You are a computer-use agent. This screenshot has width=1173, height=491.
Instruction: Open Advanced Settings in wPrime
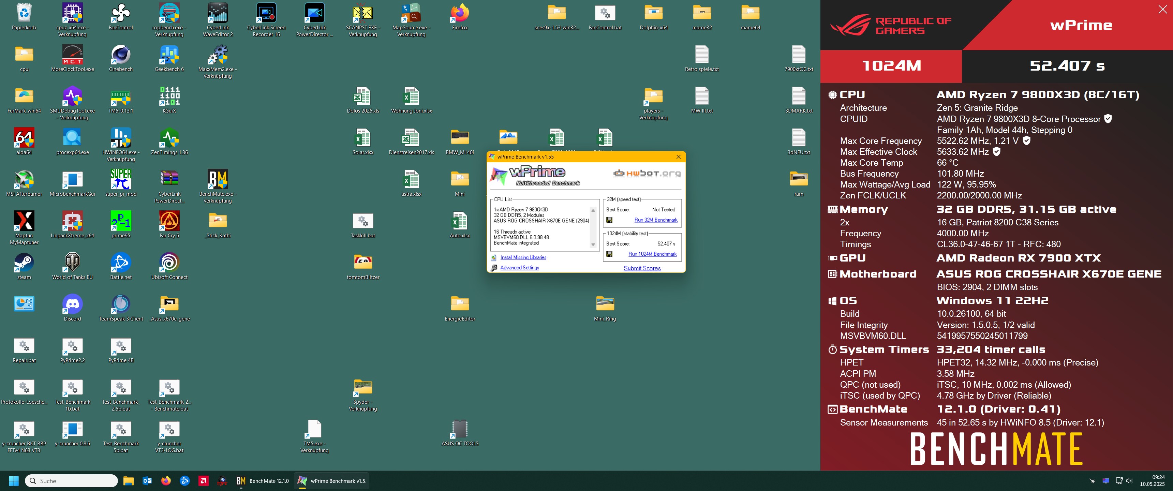click(520, 268)
